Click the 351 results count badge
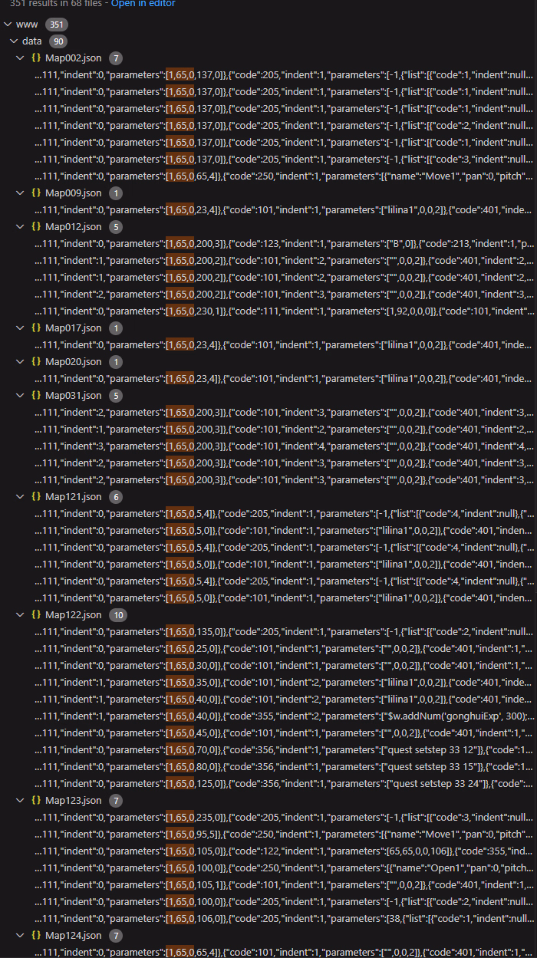The height and width of the screenshot is (958, 537). tap(57, 25)
